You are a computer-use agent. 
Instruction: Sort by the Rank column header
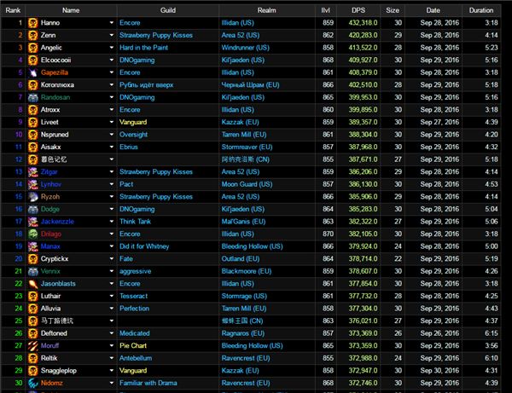[x=13, y=10]
